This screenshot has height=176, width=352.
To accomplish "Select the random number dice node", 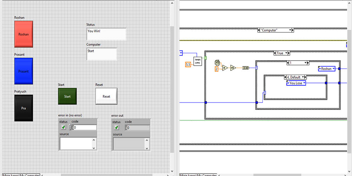I will 217,63.
